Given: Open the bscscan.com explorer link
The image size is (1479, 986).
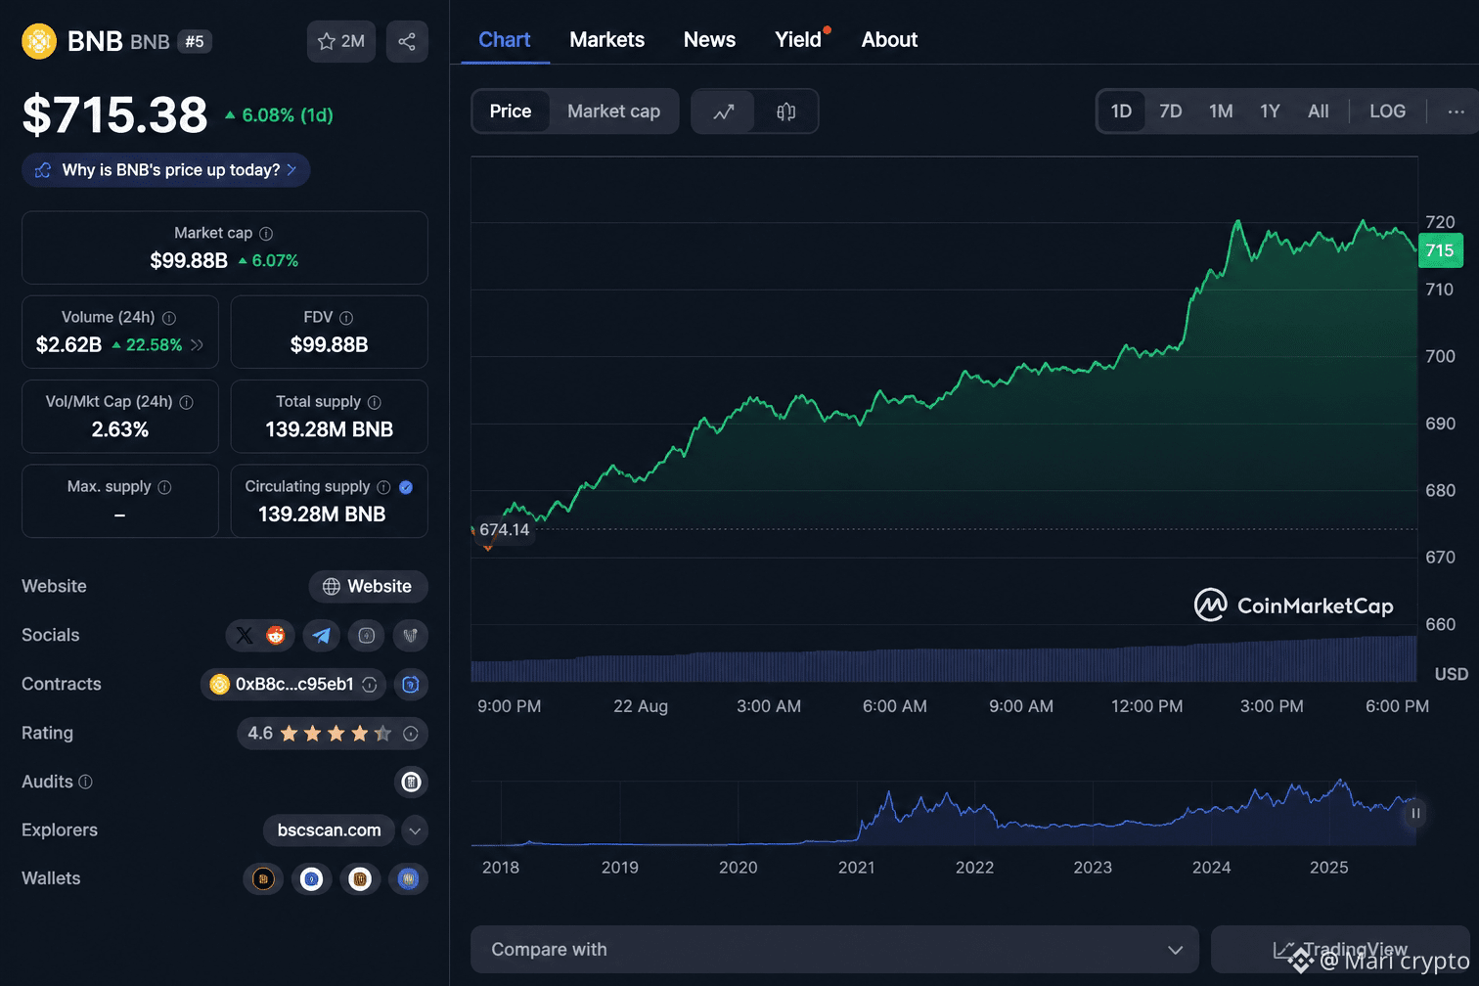Looking at the screenshot, I should pyautogui.click(x=329, y=830).
